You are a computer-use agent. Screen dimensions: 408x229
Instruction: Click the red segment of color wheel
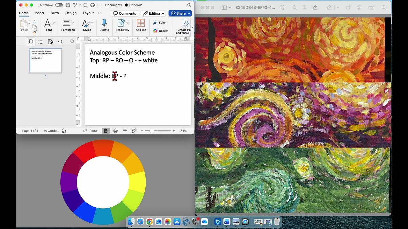(84, 152)
